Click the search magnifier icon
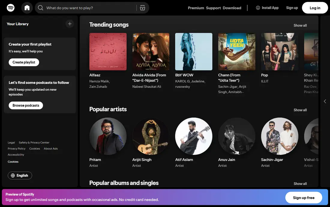The image size is (330, 207). (x=40, y=8)
